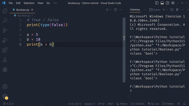This screenshot has width=189, height=106.
Task: Open the lightning bolt activity bar view
Action: (5, 70)
